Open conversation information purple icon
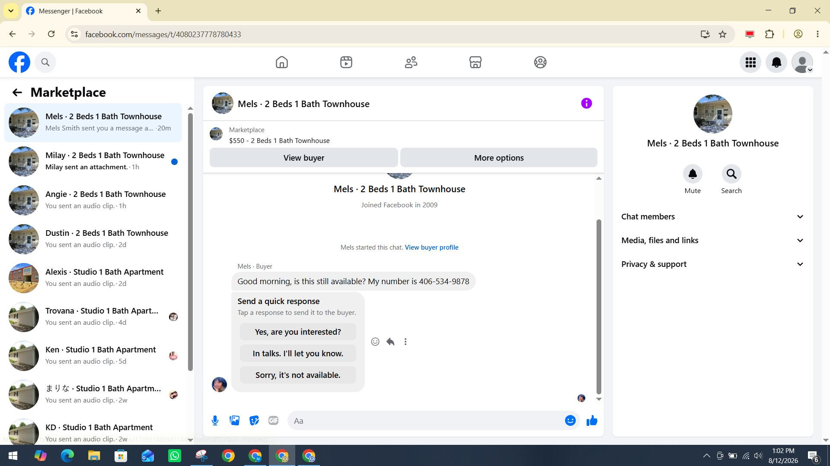The image size is (830, 466). 586,103
